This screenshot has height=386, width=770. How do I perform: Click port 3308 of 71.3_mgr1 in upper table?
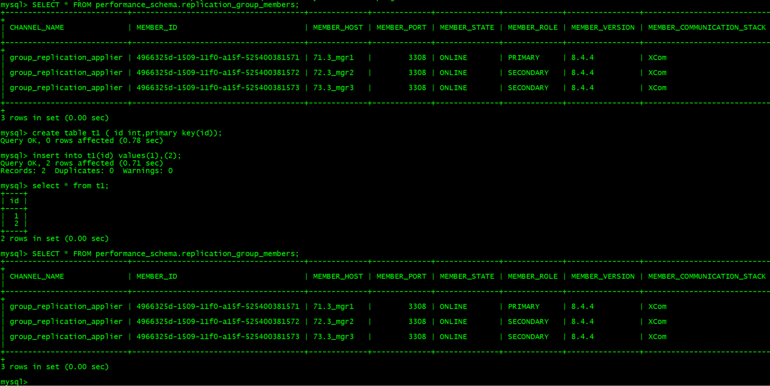tap(417, 58)
